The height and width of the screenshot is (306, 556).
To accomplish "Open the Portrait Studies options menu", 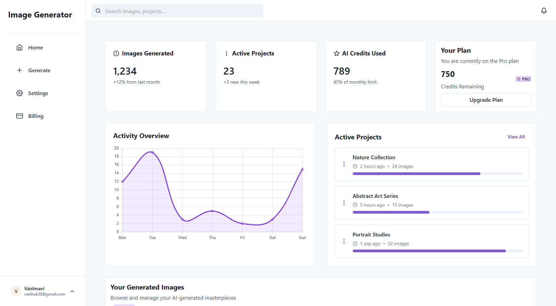I will 344,242.
